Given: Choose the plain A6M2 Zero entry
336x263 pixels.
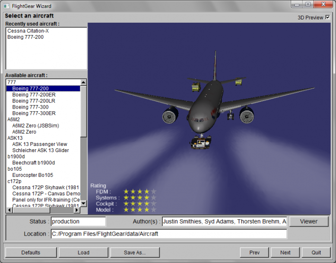Looking at the screenshot, I should (x=24, y=132).
